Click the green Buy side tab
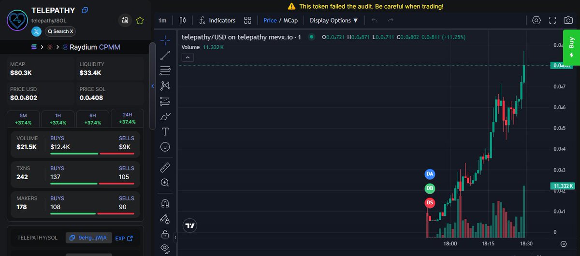The image size is (580, 256). (571, 48)
